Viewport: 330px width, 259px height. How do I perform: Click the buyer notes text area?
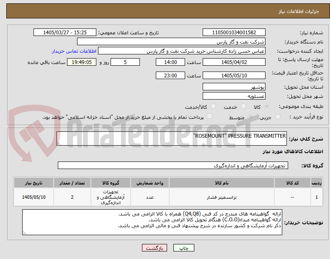[x=152, y=222]
